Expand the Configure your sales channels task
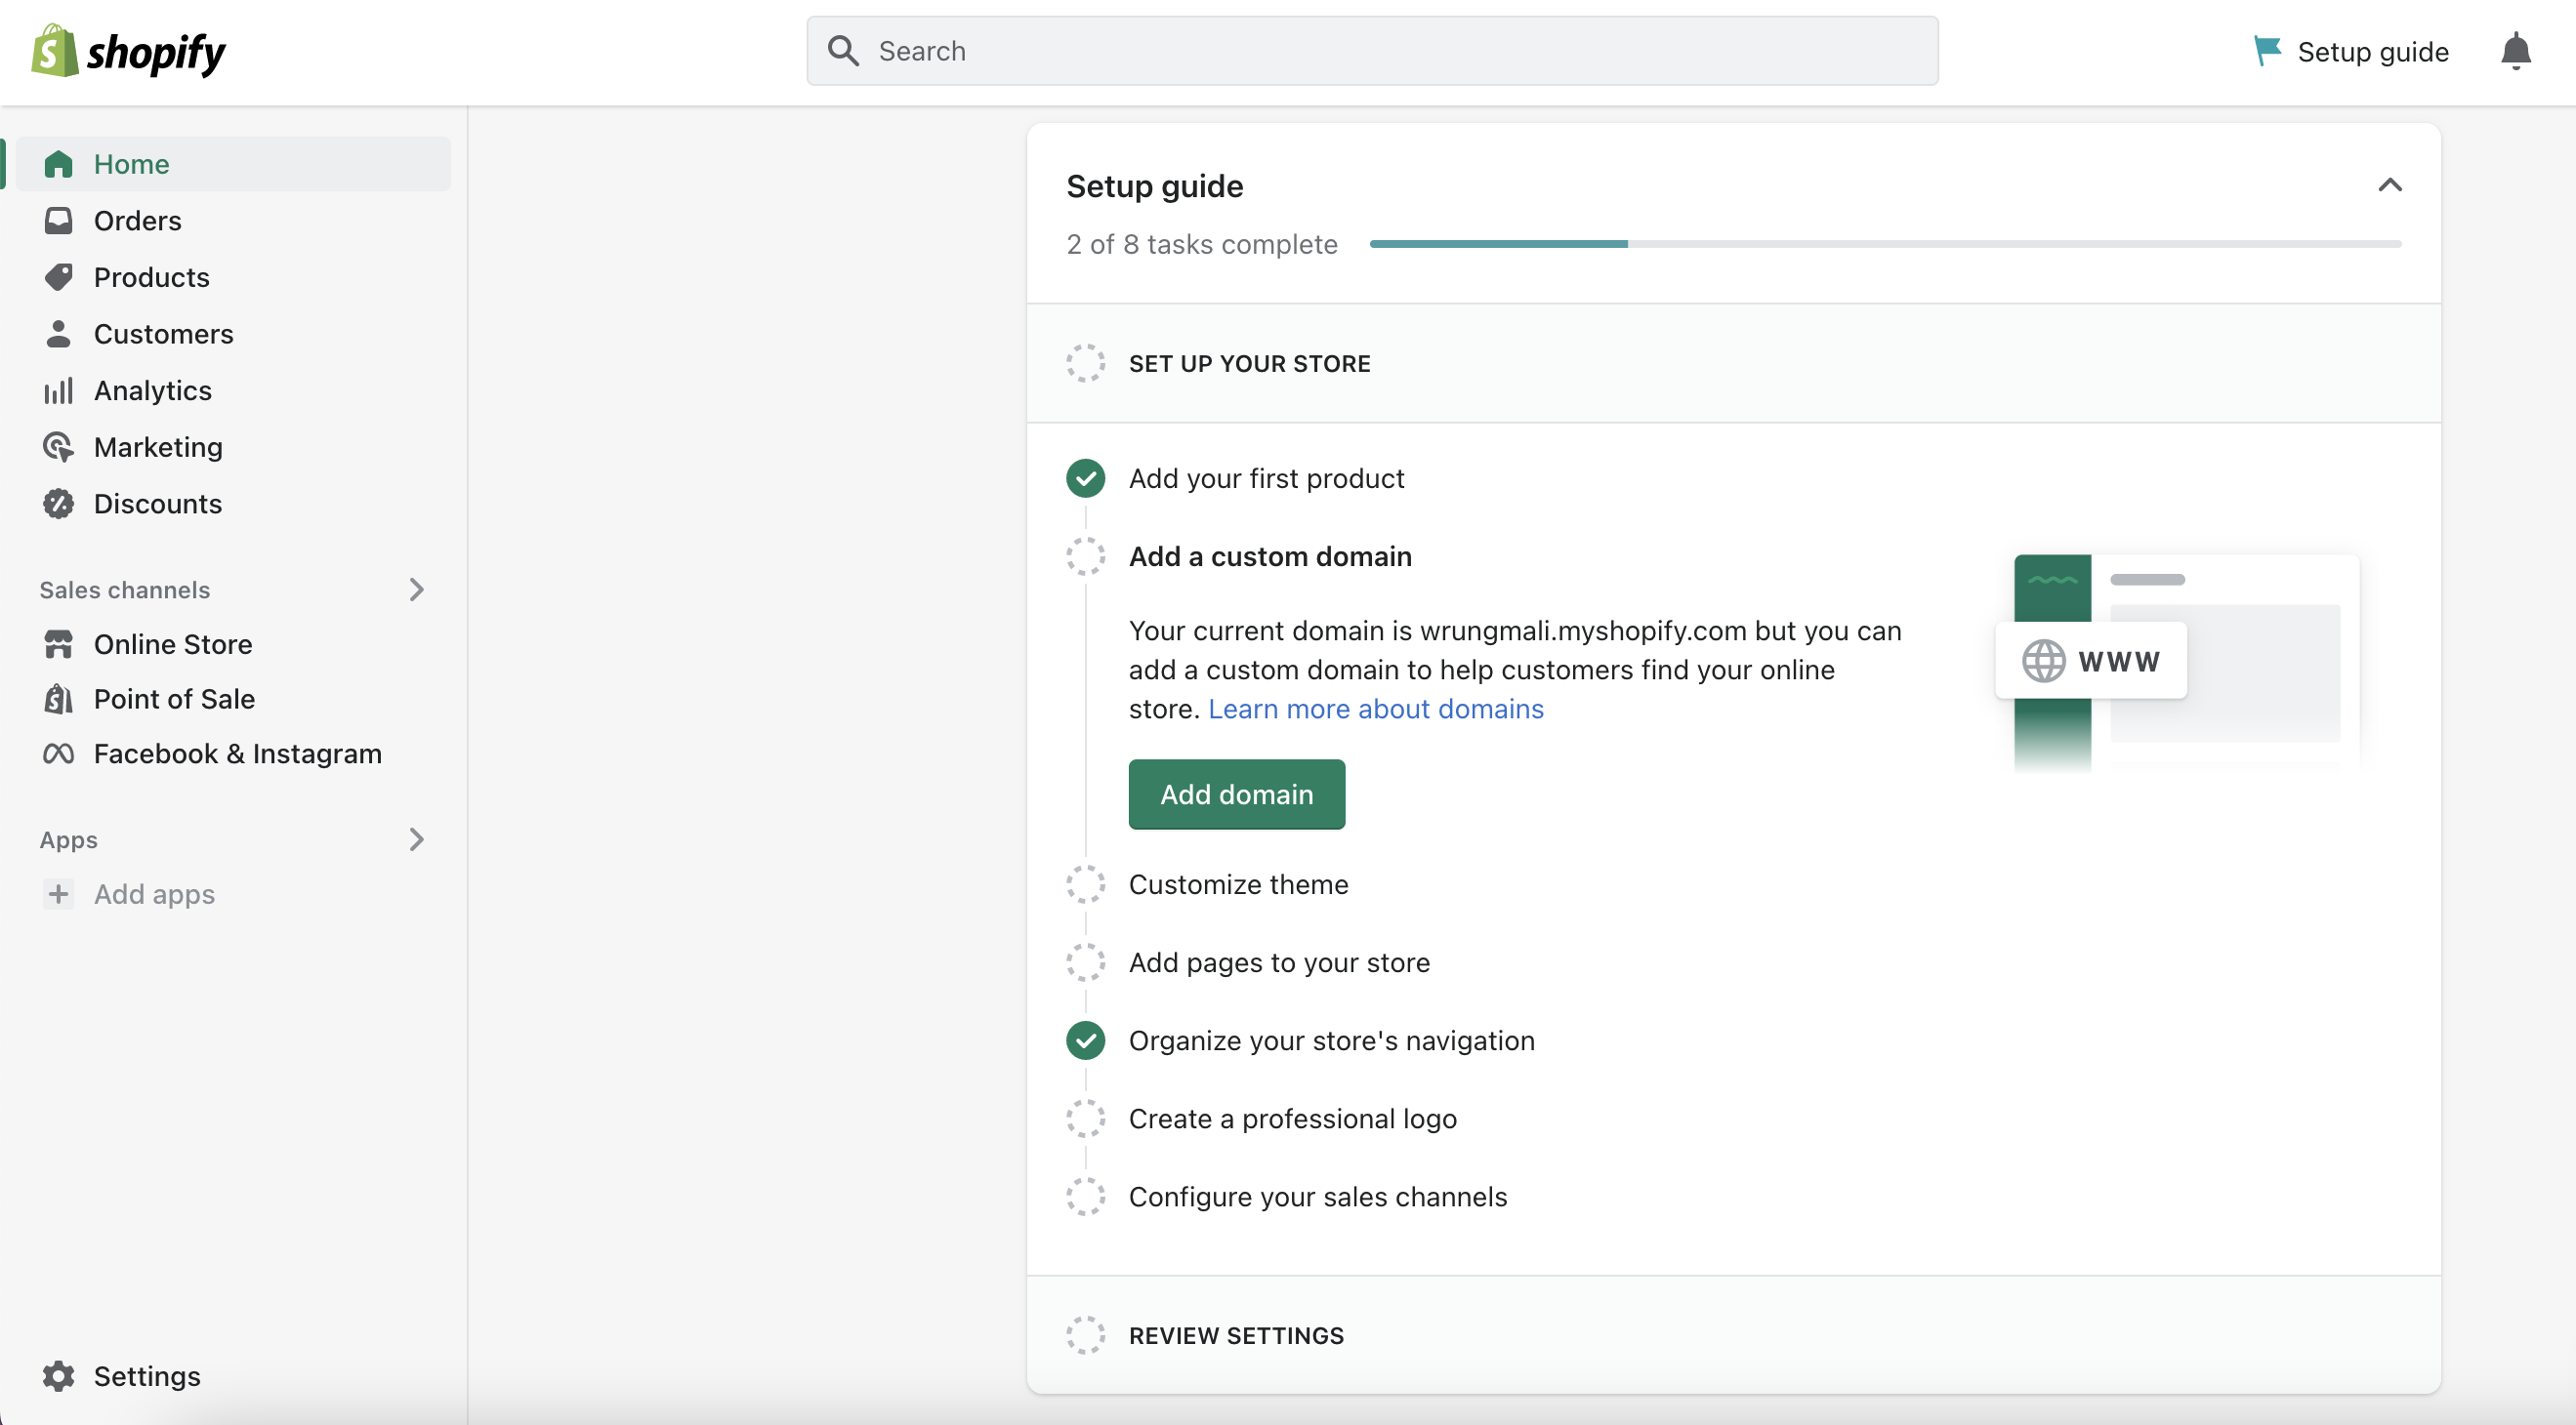The image size is (2576, 1425). point(1317,1197)
